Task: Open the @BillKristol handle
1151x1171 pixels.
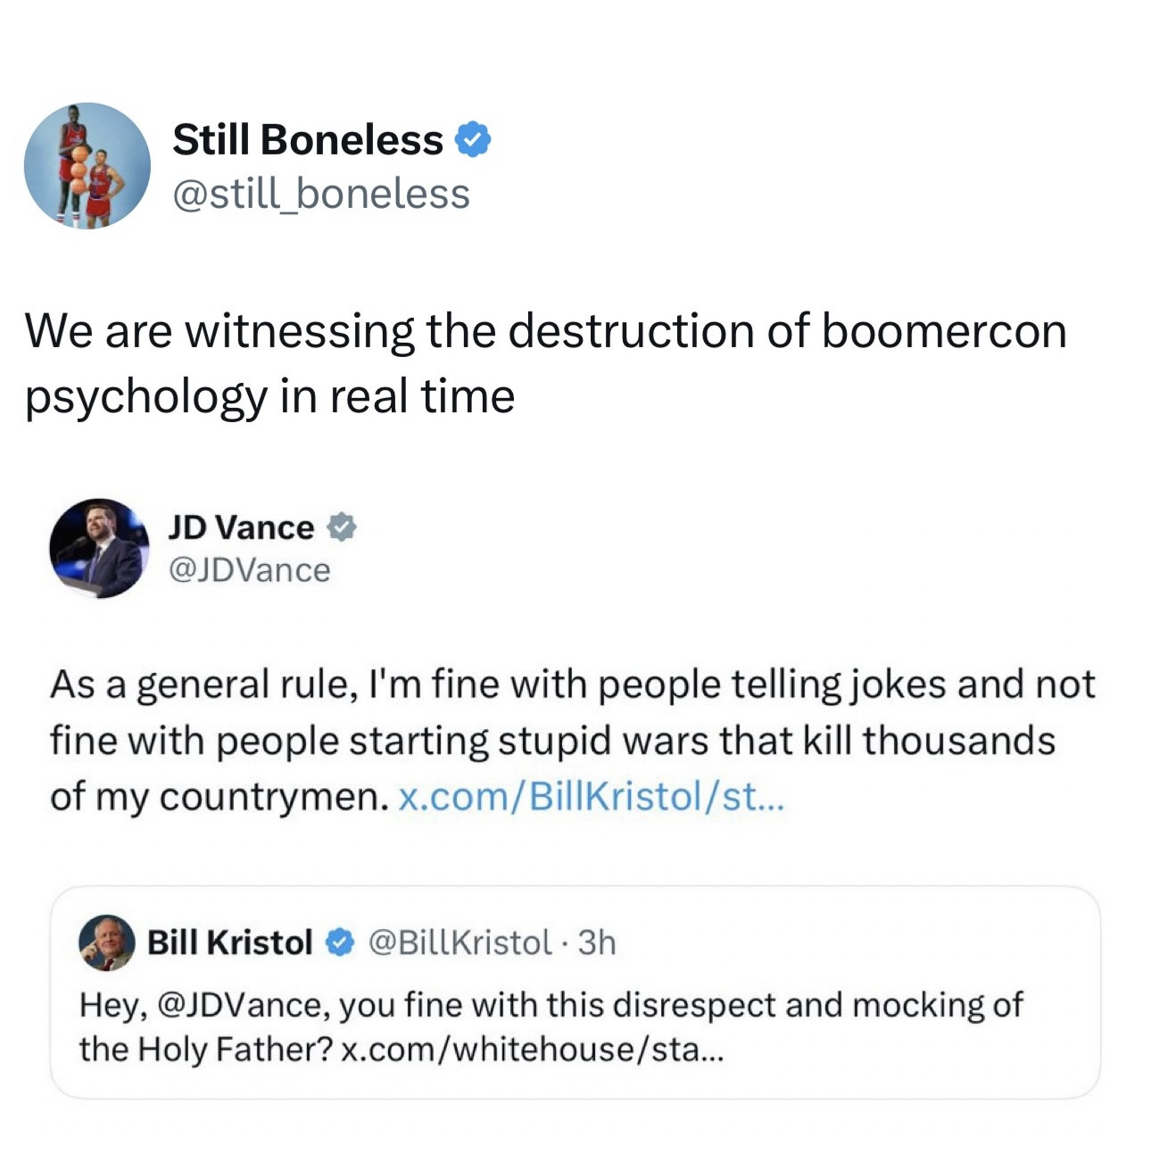Action: pos(460,943)
